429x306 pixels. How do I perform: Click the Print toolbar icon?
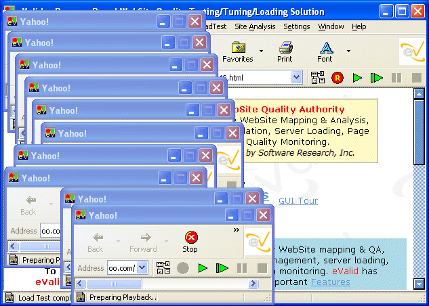click(285, 51)
